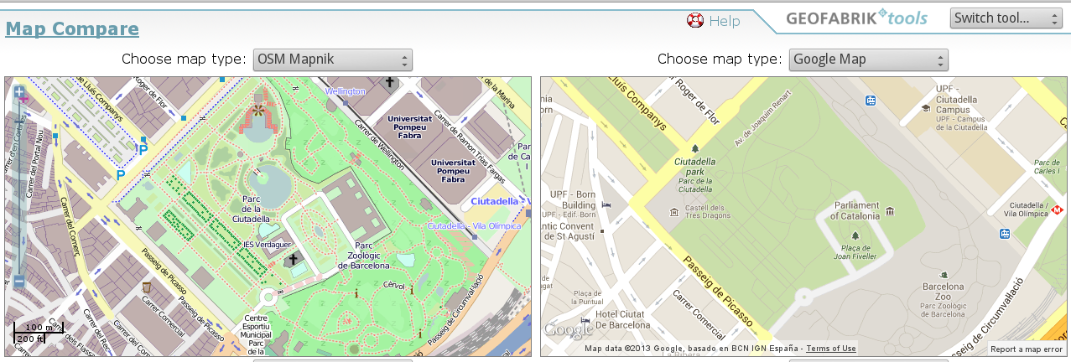Screen dimensions: 1071x362
Task: Zoom in with the plus button on OSM map
Action: (x=19, y=91)
